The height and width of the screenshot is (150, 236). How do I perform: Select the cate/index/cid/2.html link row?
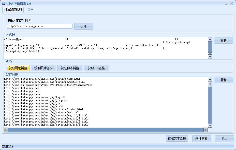pos(46,119)
